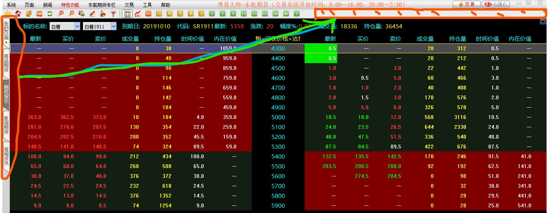Switch to the weekly (周) period

(170, 14)
